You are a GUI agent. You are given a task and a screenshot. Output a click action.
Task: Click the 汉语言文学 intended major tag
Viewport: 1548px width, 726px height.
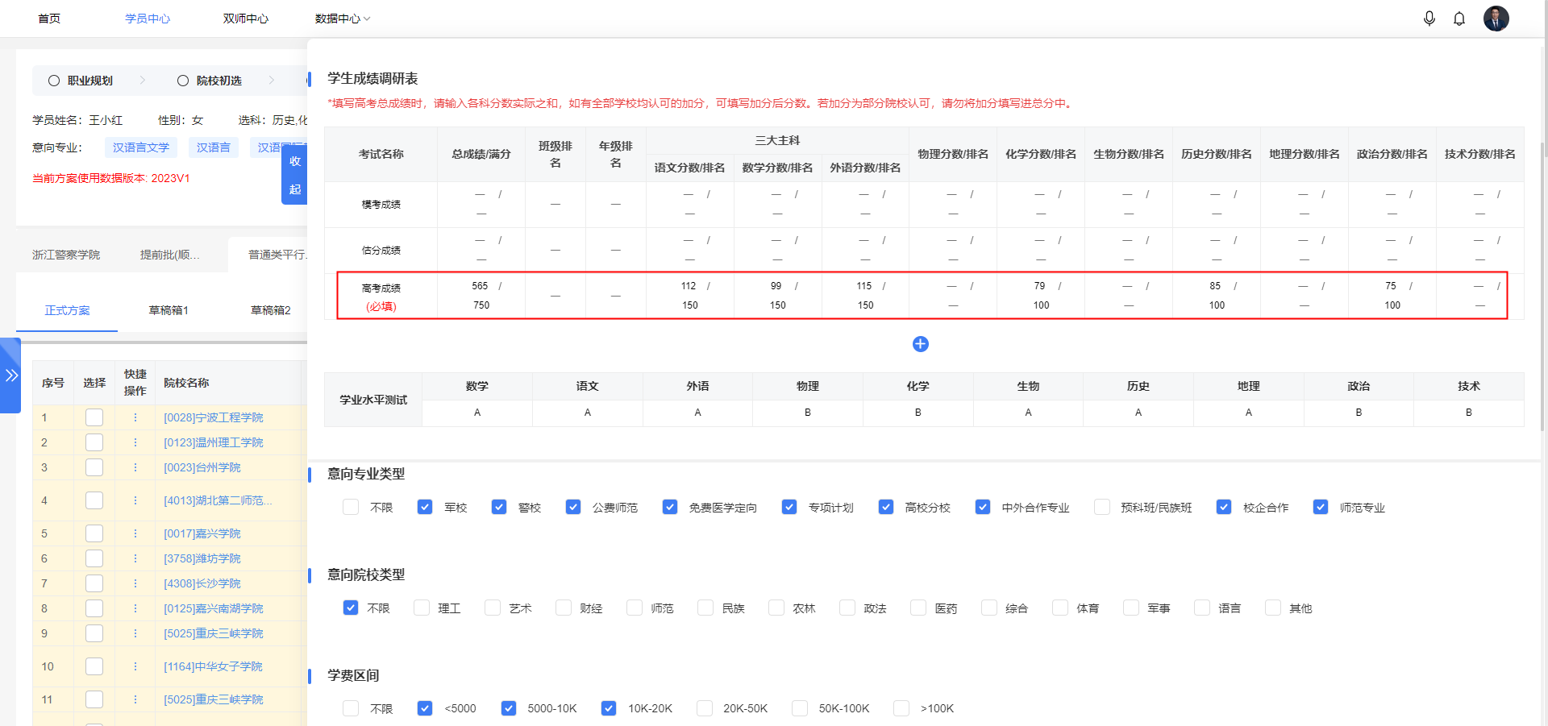point(141,147)
